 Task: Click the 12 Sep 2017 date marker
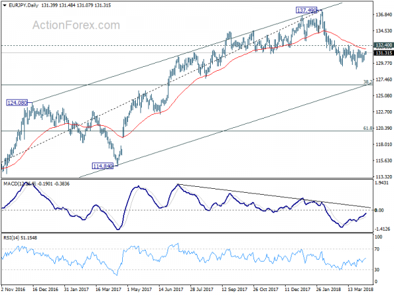click(234, 289)
